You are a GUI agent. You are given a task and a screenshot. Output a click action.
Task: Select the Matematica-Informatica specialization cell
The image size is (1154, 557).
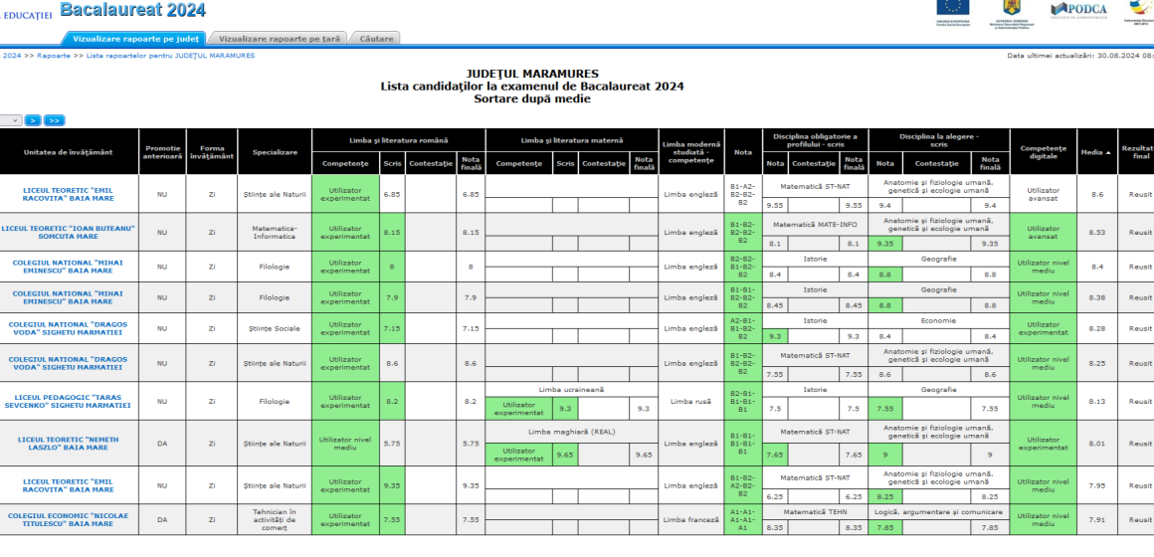[276, 233]
